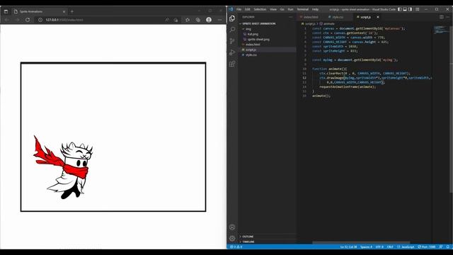The height and width of the screenshot is (255, 453).
Task: Open the feedback icon in the status bar
Action: [x=441, y=247]
